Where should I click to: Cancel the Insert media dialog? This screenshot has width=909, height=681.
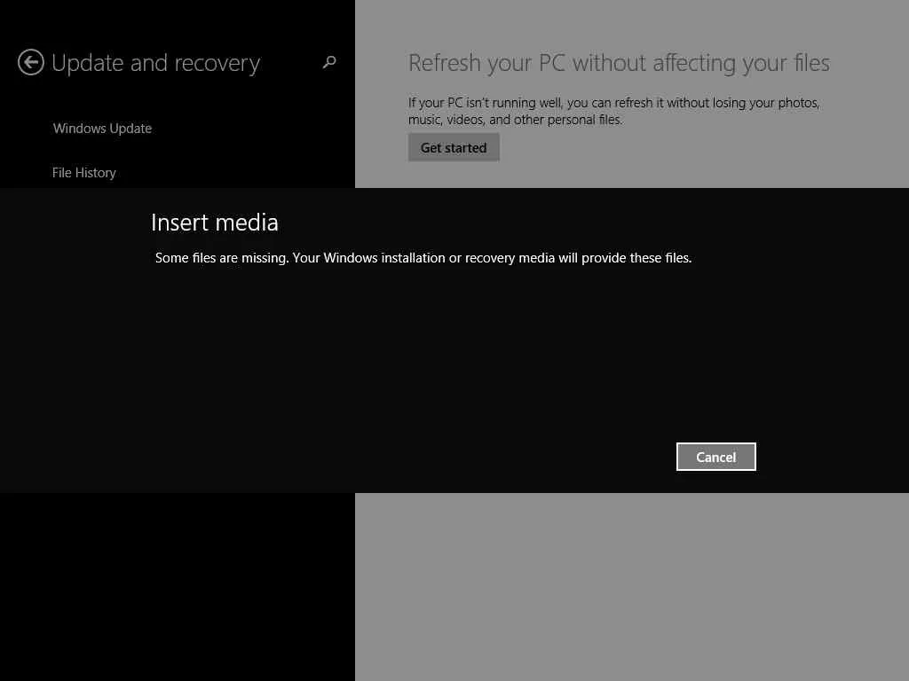[716, 457]
